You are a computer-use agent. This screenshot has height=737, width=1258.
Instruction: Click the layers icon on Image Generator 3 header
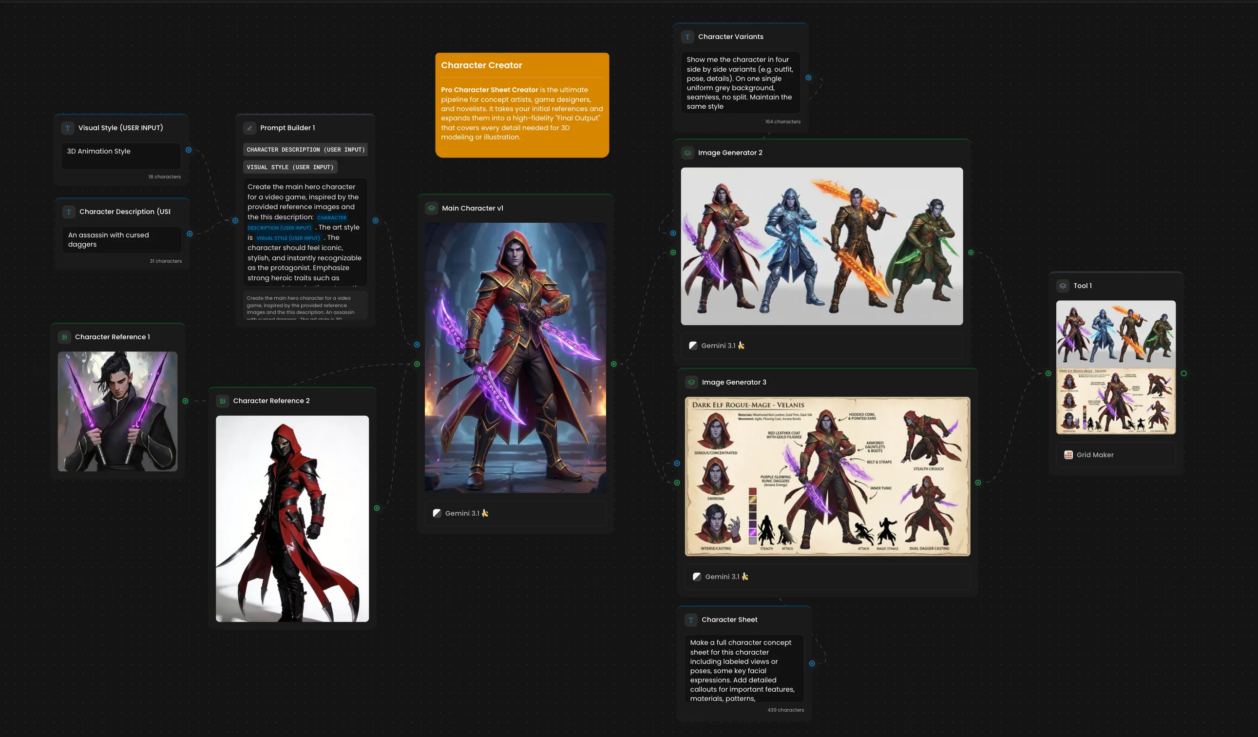point(691,382)
